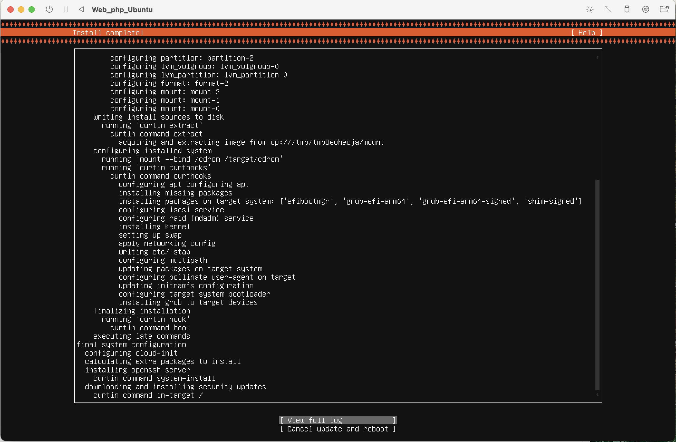This screenshot has width=676, height=442.
Task: Close the VM window with red button
Action: (11, 9)
